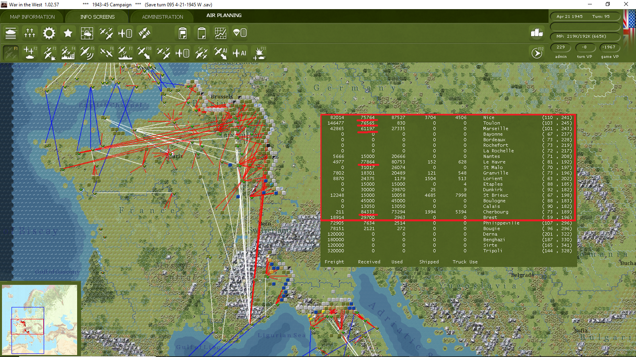Click the Belgrade city label on map
The width and height of the screenshot is (636, 357).
click(x=522, y=275)
